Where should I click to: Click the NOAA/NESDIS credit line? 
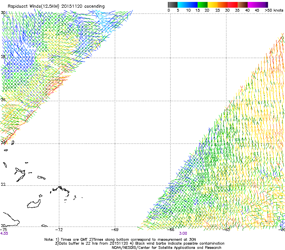click(x=166, y=248)
